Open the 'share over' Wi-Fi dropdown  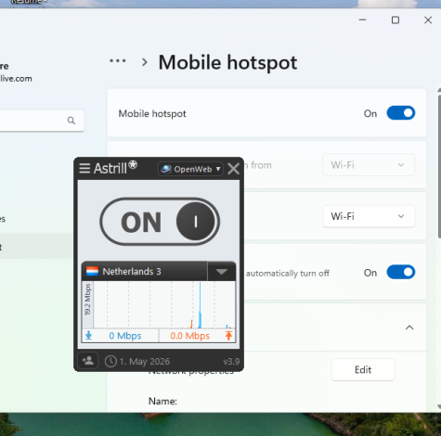click(x=369, y=216)
